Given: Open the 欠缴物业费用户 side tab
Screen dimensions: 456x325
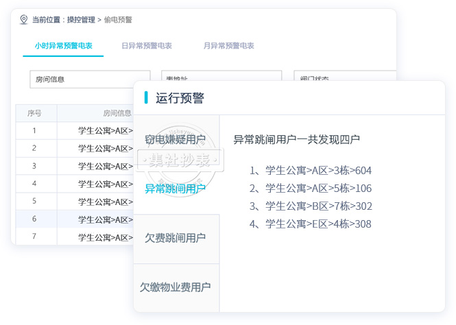Looking at the screenshot, I should (x=176, y=287).
